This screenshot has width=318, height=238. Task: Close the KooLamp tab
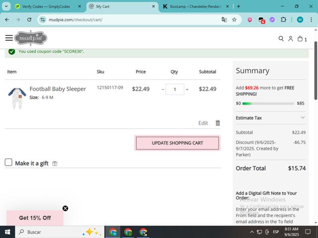coord(228,6)
